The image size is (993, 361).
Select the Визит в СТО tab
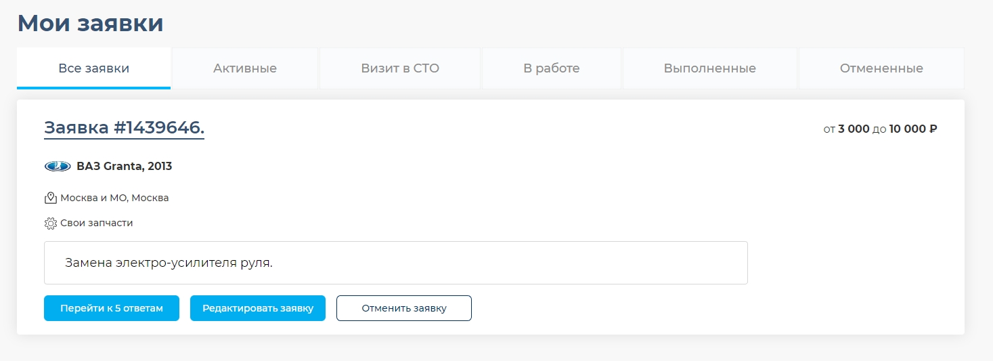click(400, 68)
